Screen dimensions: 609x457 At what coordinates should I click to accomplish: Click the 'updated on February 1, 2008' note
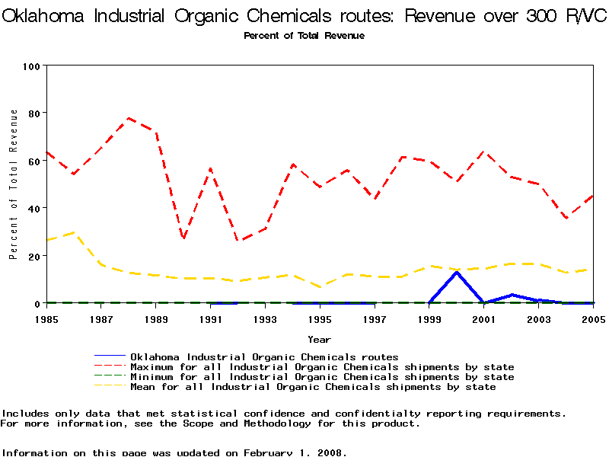pos(174,452)
